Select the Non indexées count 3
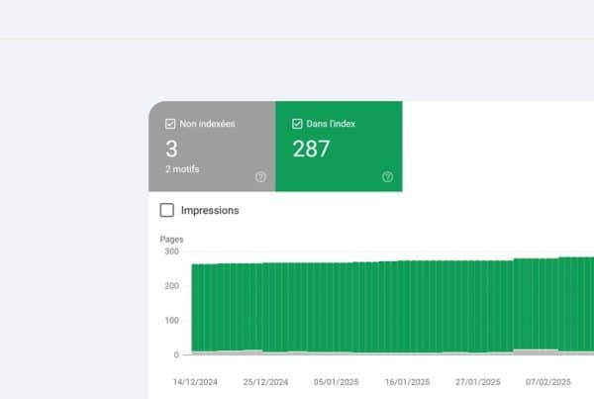594x399 pixels. pyautogui.click(x=171, y=149)
